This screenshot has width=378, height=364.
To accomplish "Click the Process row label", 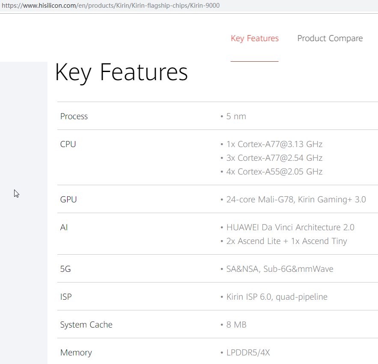I will click(74, 116).
